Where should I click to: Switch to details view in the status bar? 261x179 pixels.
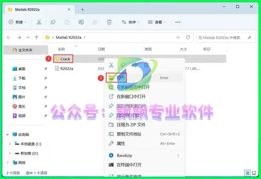248,173
